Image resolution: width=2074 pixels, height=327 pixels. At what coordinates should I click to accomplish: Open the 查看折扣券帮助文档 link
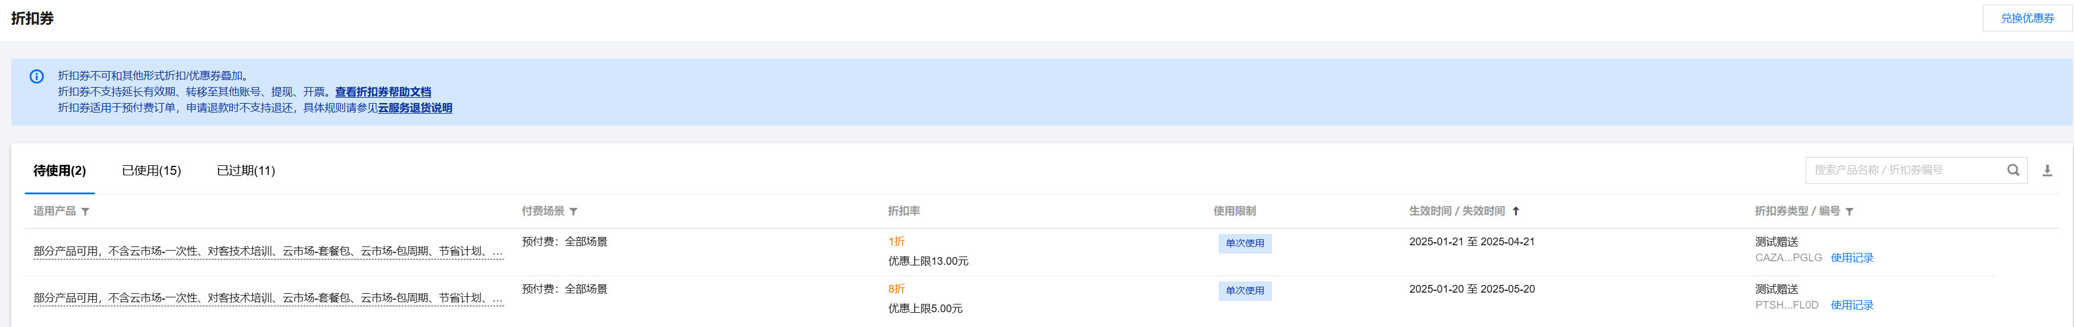[x=383, y=92]
